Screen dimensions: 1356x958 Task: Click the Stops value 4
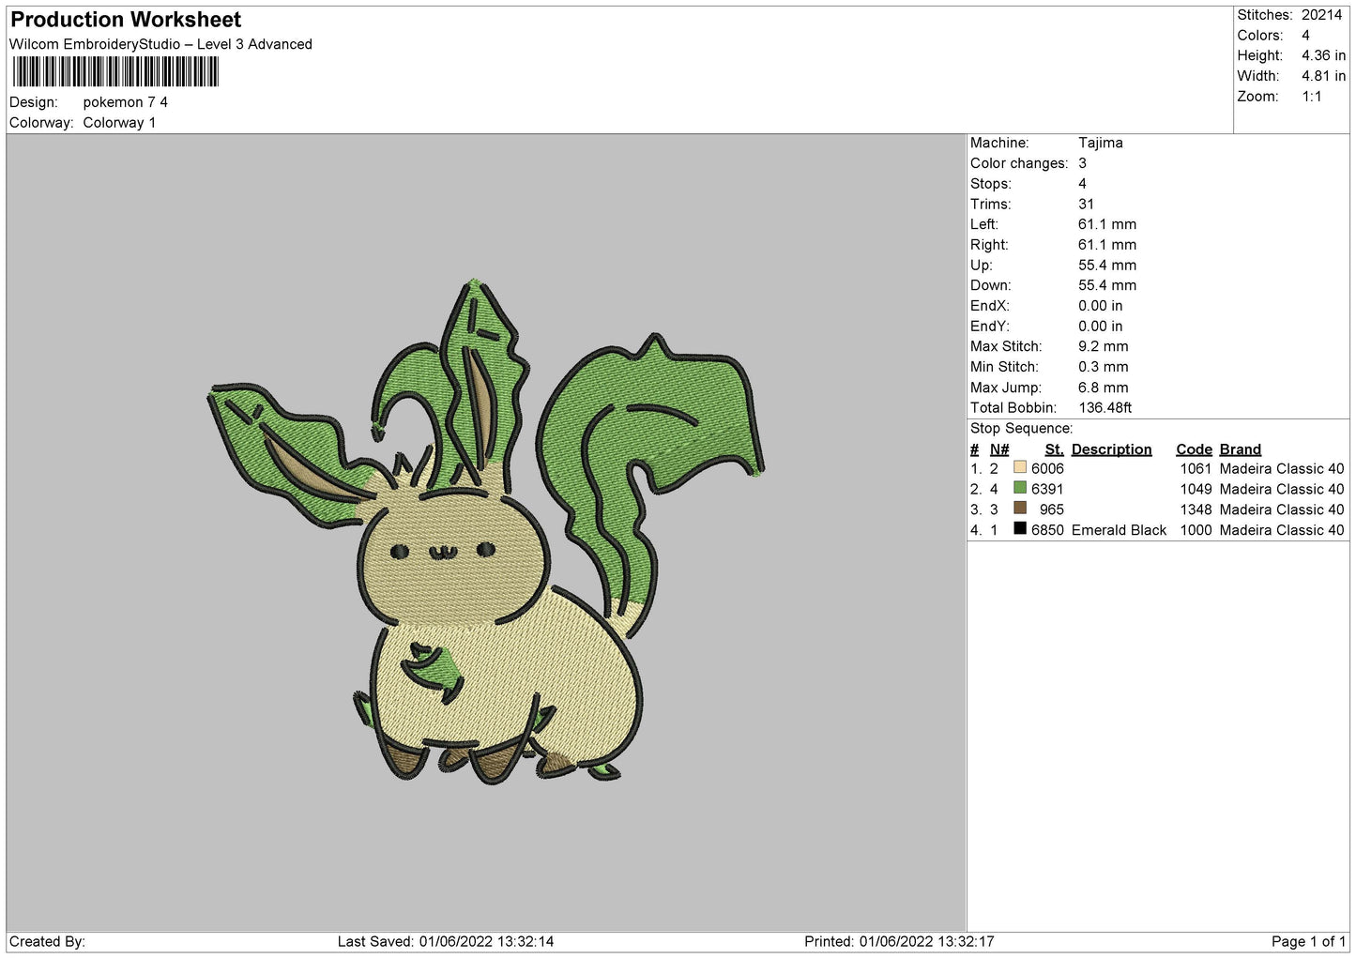coord(1083,184)
